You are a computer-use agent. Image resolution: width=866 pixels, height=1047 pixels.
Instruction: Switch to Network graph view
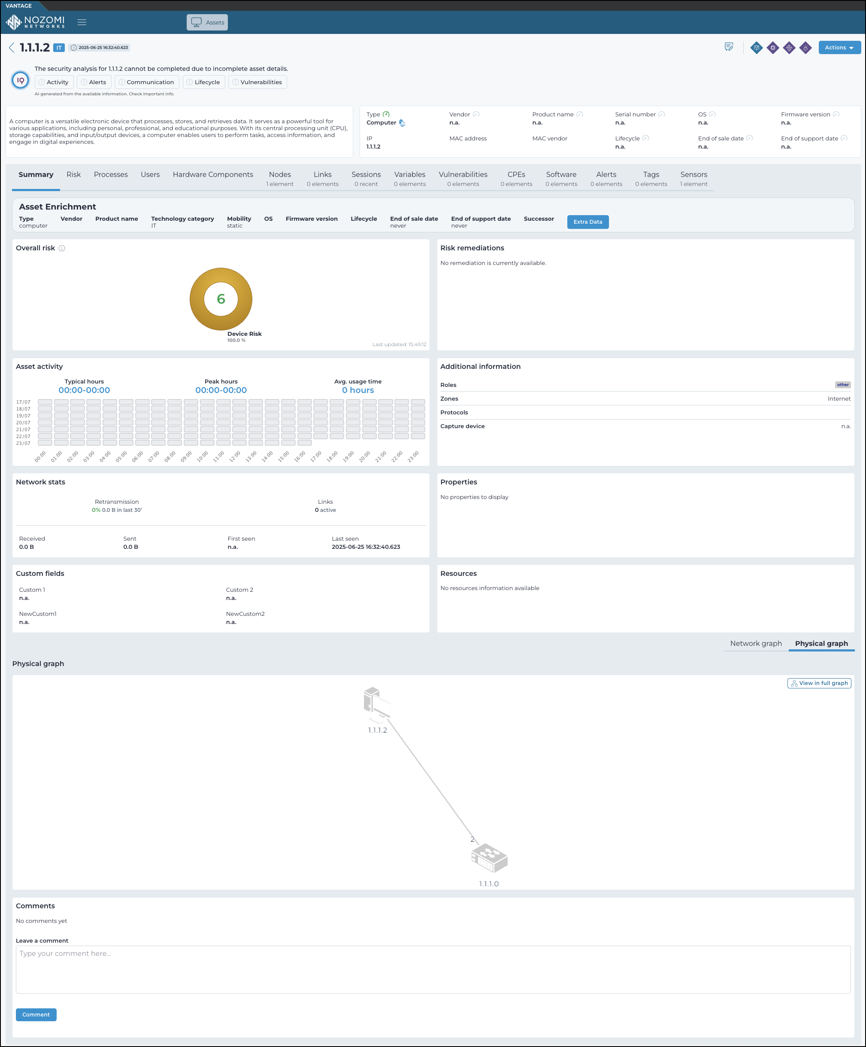click(x=756, y=643)
